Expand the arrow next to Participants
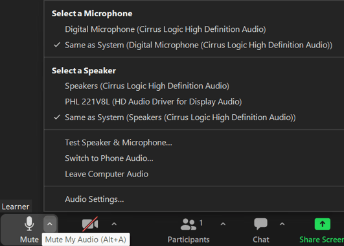This screenshot has height=246, width=344. click(223, 224)
